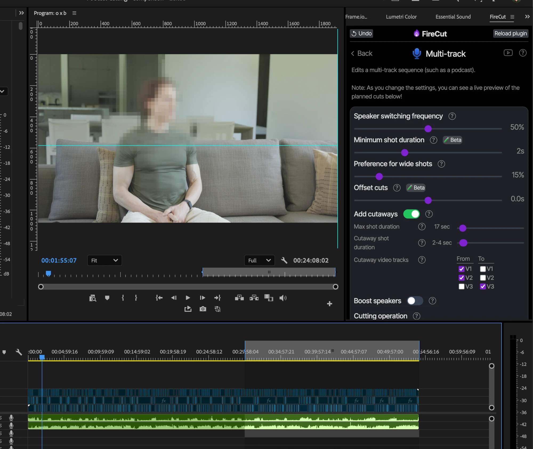Go to Out point

click(217, 298)
